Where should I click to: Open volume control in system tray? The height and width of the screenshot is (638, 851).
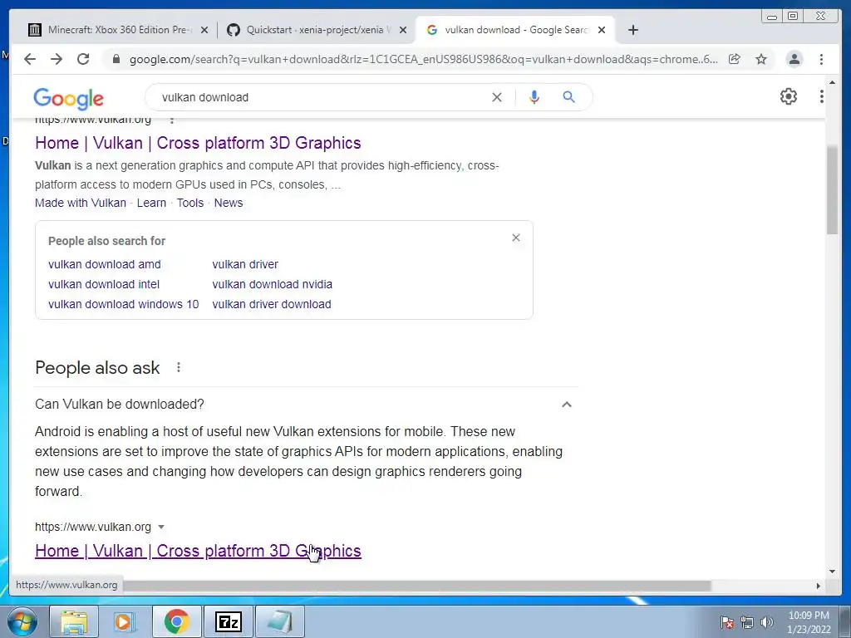[767, 622]
